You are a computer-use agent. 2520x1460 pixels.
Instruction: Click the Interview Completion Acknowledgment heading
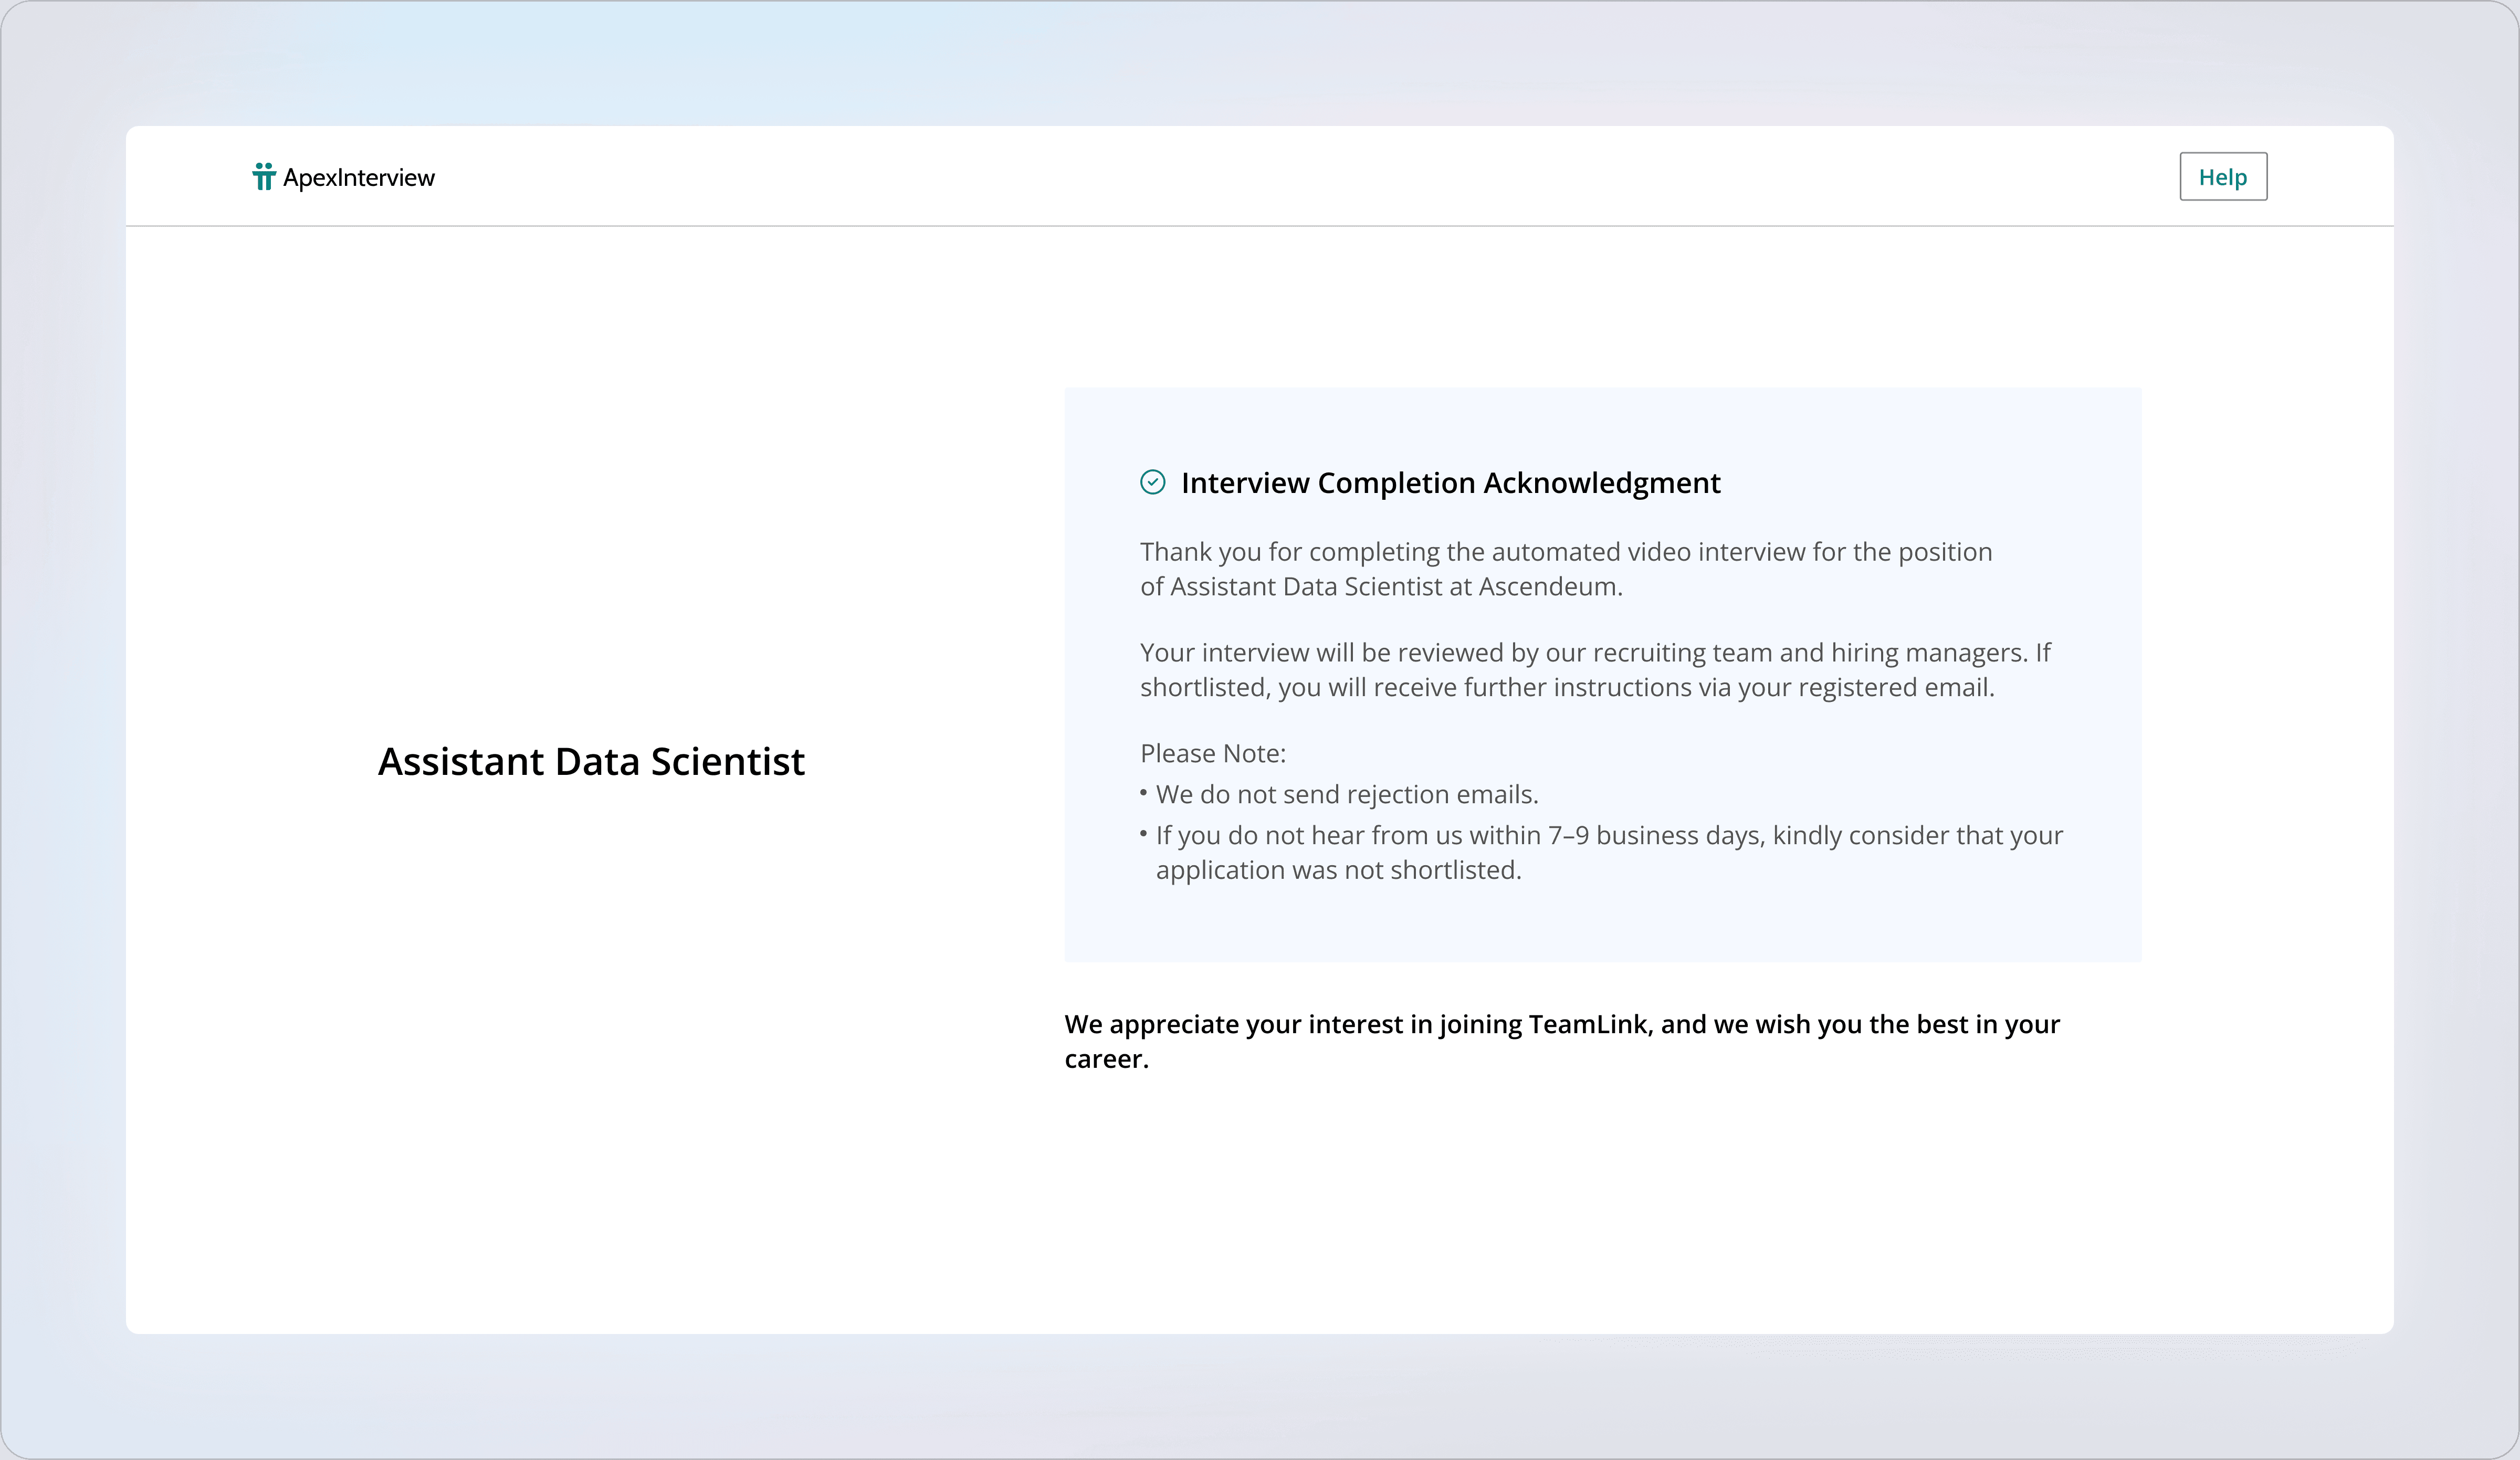(x=1450, y=483)
